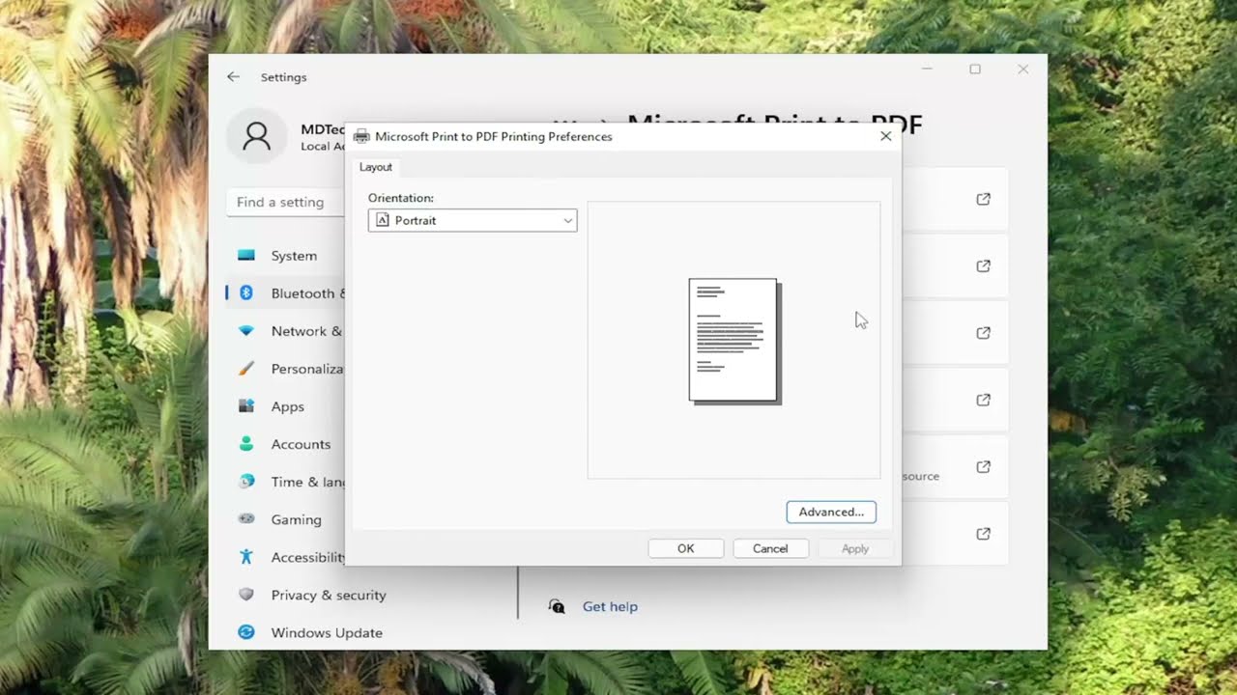Click third external-link icon in Settings list
The width and height of the screenshot is (1237, 695).
click(983, 333)
